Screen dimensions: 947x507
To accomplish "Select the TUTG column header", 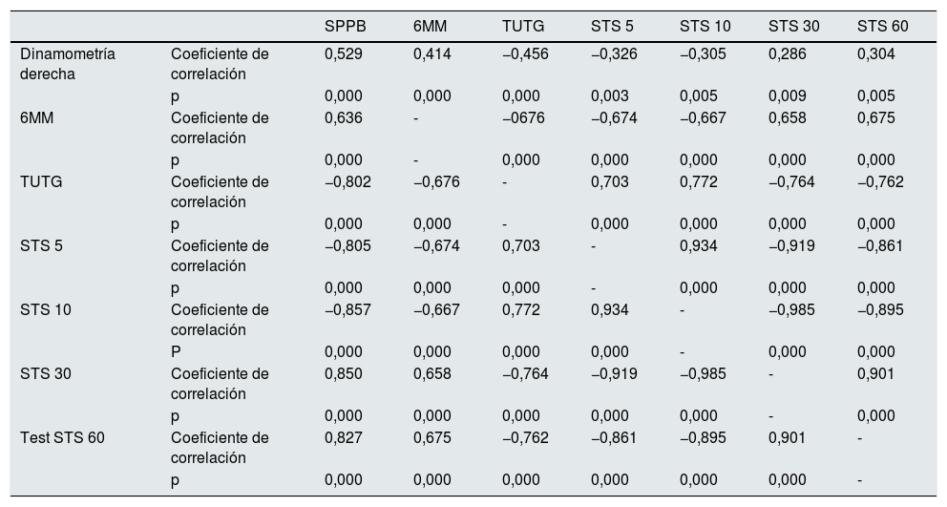I will pos(523,27).
